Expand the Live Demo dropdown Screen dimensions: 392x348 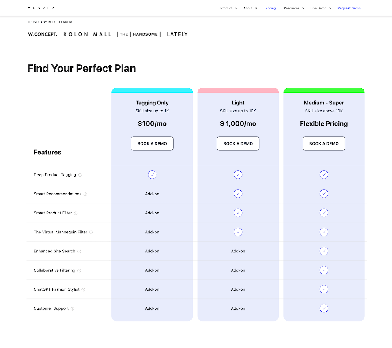point(321,8)
